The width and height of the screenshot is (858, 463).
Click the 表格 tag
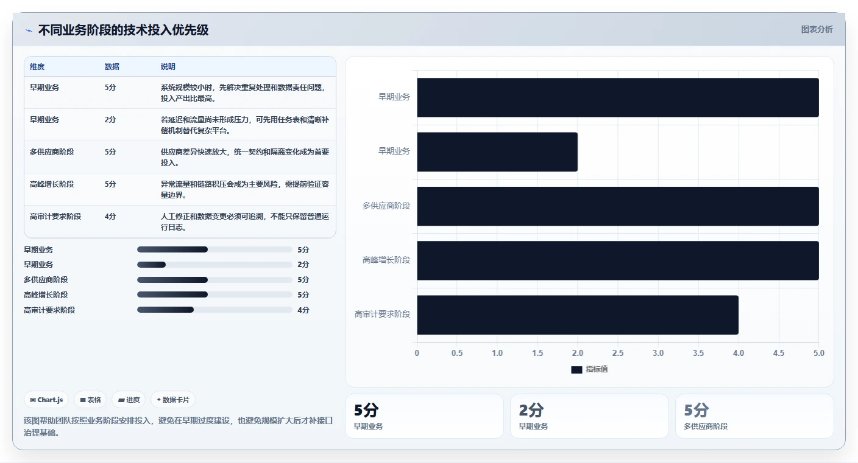pyautogui.click(x=90, y=400)
